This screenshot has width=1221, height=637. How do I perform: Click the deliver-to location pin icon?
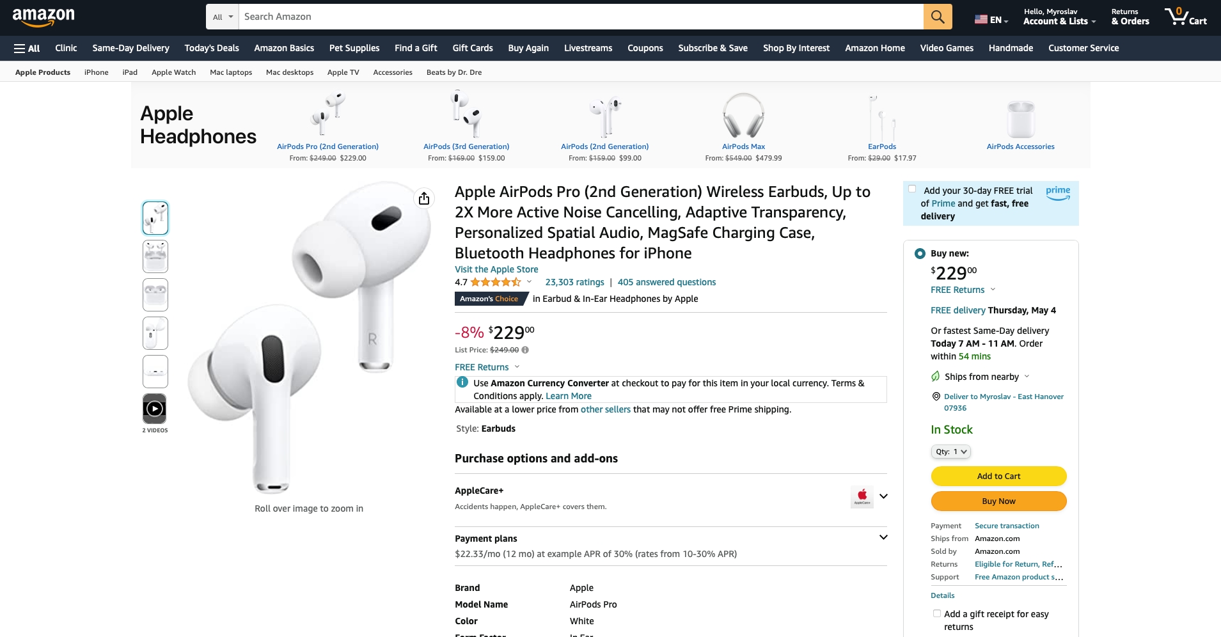936,397
